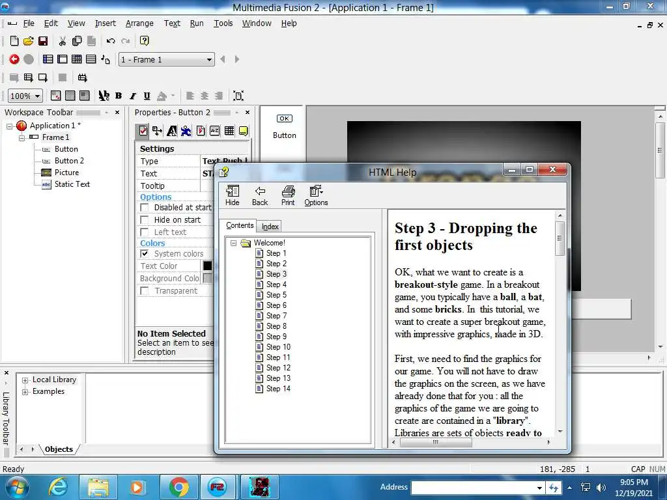Toggle the Left text checkbox
Viewport: 667px width, 500px height.
tap(145, 232)
